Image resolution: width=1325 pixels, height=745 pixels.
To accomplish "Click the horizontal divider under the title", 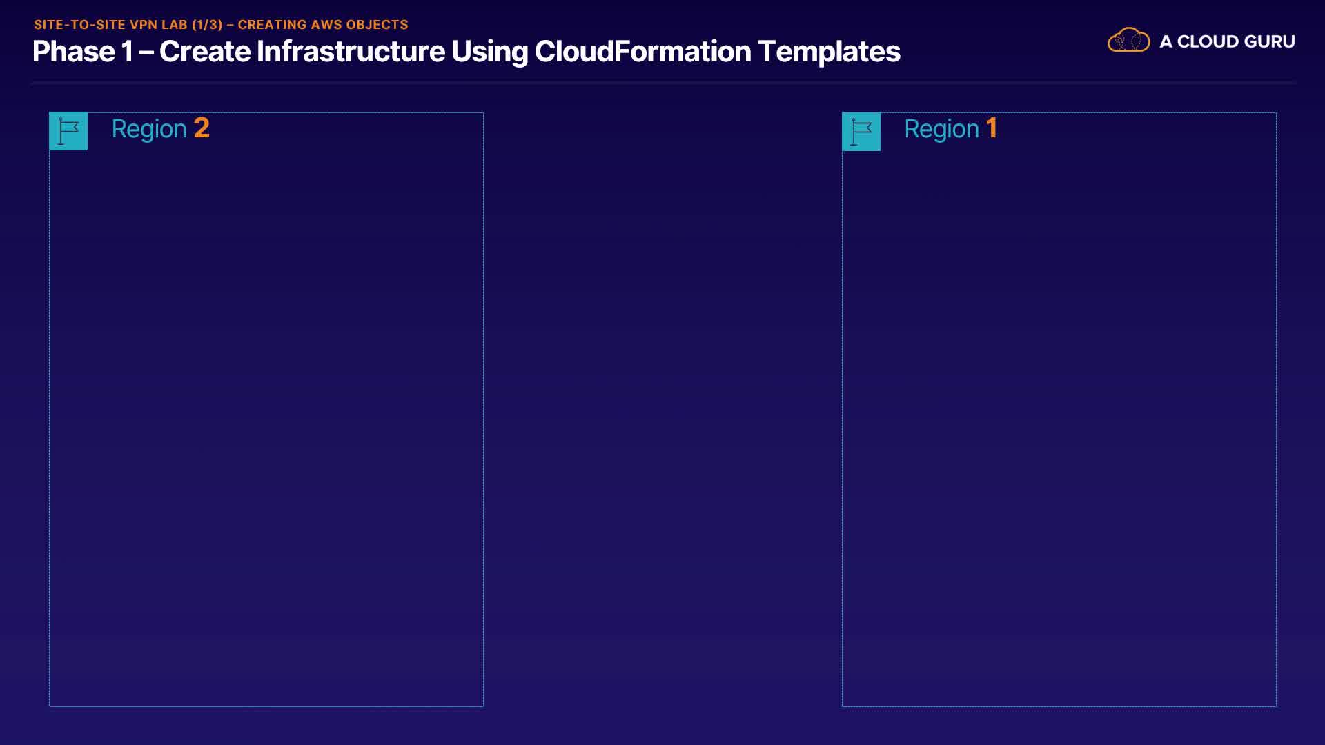I will (x=662, y=83).
